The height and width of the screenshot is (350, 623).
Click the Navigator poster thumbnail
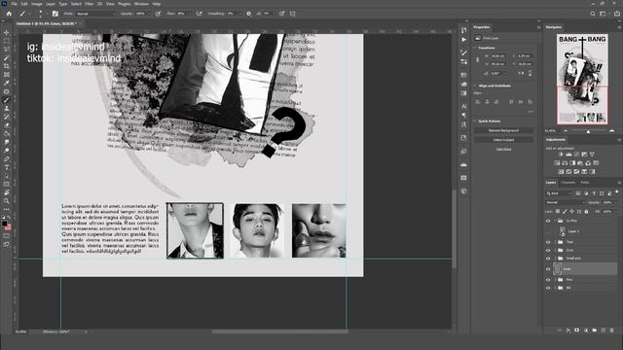click(582, 79)
